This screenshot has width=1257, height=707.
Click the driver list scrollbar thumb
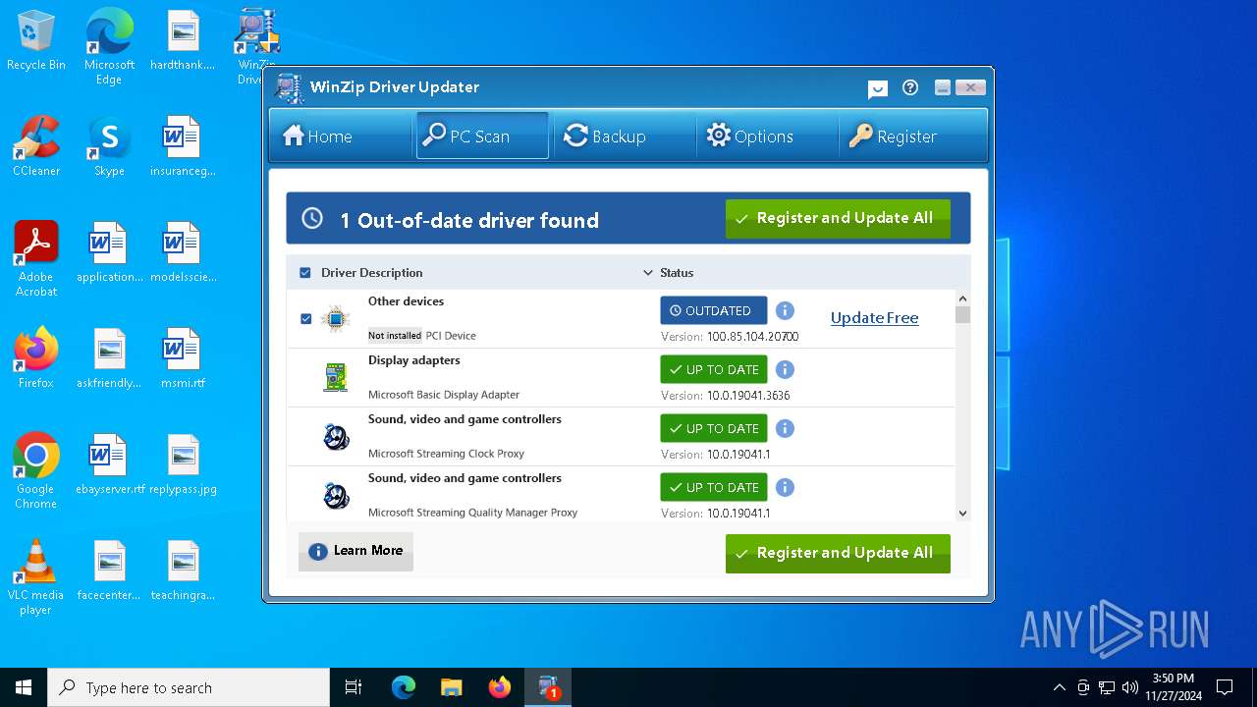pyautogui.click(x=962, y=314)
